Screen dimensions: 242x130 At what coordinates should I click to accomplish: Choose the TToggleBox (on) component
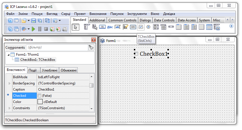[x=133, y=27]
